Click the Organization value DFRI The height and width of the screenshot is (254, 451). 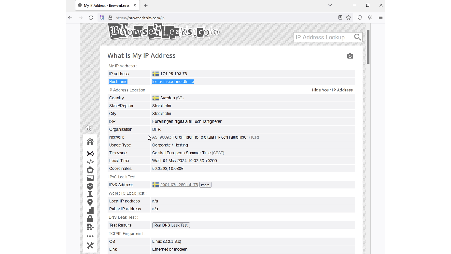click(x=157, y=129)
